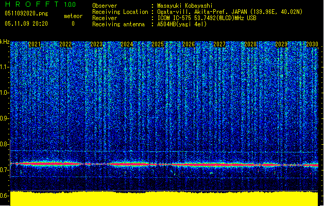This screenshot has width=324, height=206.
Task: Select the Ogata-vill. Akita-Pref. JAPAN location text
Action: pos(230,12)
